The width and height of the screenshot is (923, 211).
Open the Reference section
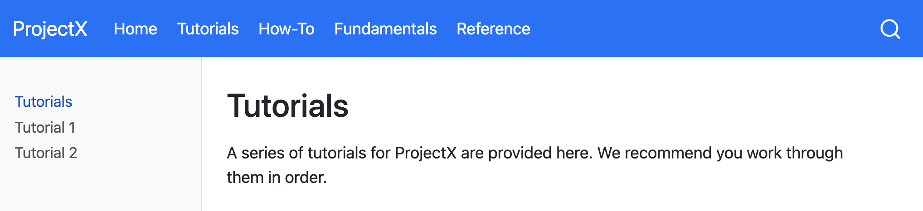click(x=493, y=29)
